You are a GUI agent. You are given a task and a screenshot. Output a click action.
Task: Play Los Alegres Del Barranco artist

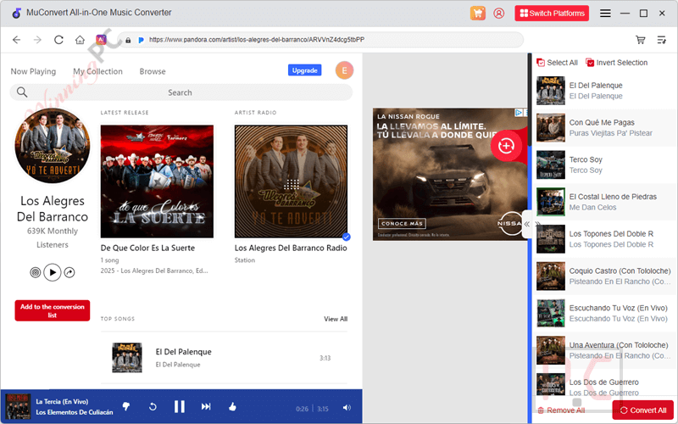tap(53, 272)
